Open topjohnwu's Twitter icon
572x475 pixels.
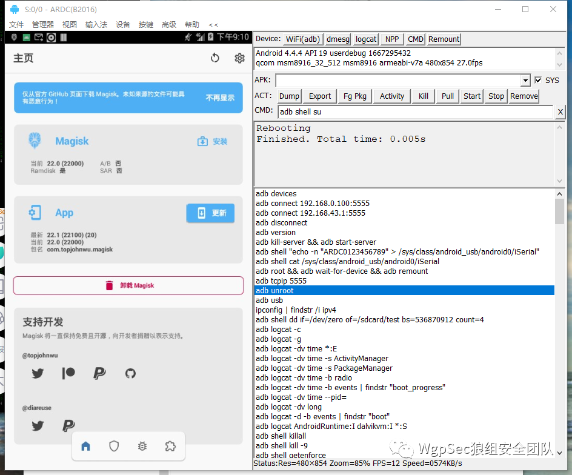pyautogui.click(x=38, y=373)
